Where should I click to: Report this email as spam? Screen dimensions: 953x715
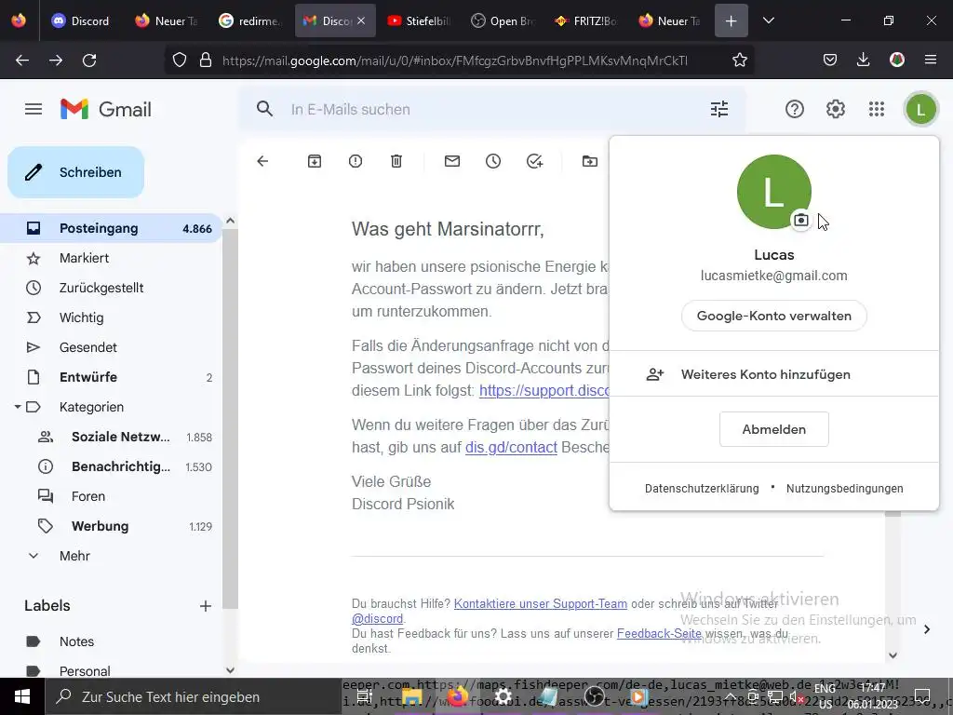(x=356, y=161)
